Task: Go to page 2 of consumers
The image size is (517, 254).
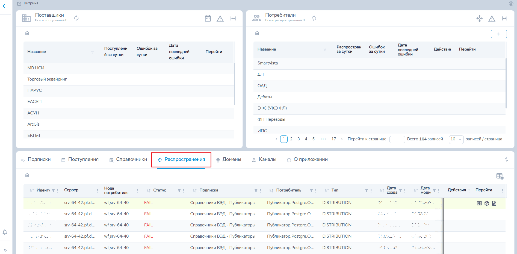Action: [x=291, y=139]
